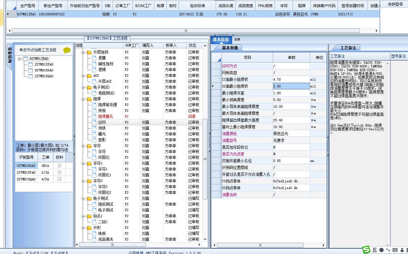This screenshot has height=254, width=408.
Task: Click the document icon beside 退膜
Action: point(94,58)
